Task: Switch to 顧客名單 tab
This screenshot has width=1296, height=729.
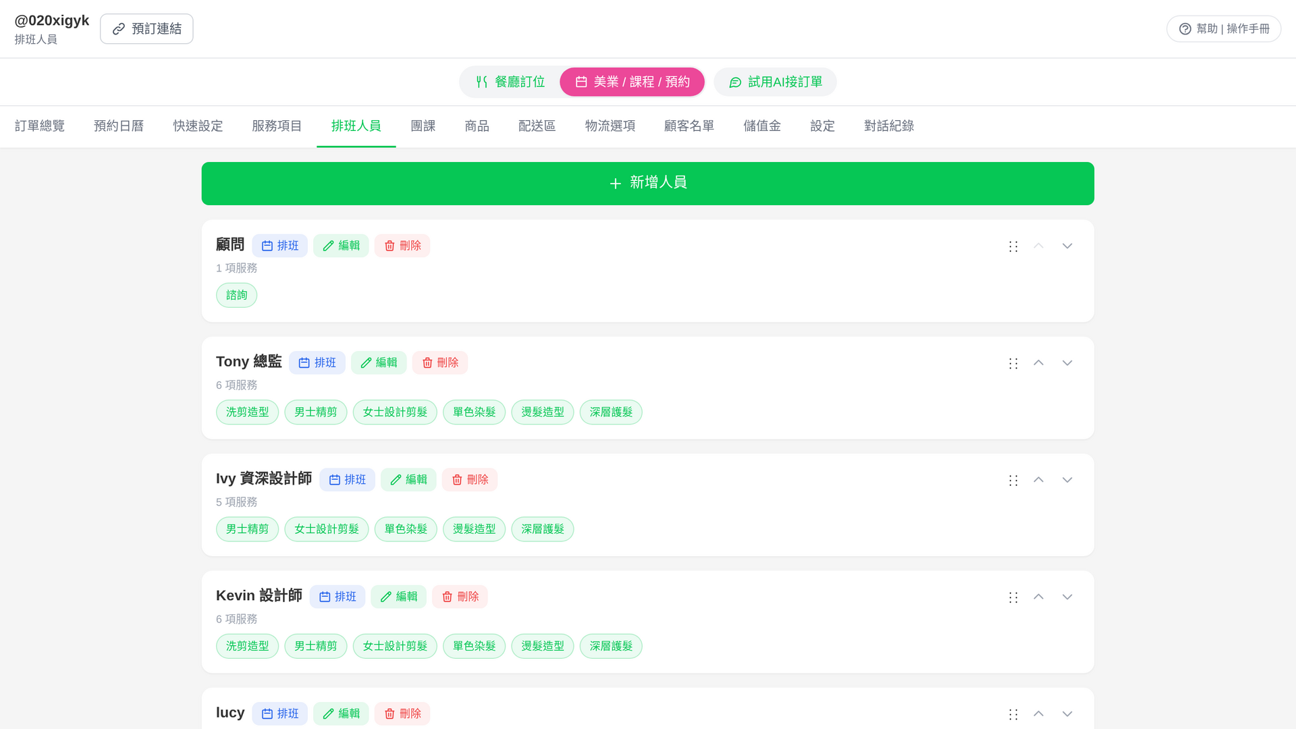Action: [688, 126]
